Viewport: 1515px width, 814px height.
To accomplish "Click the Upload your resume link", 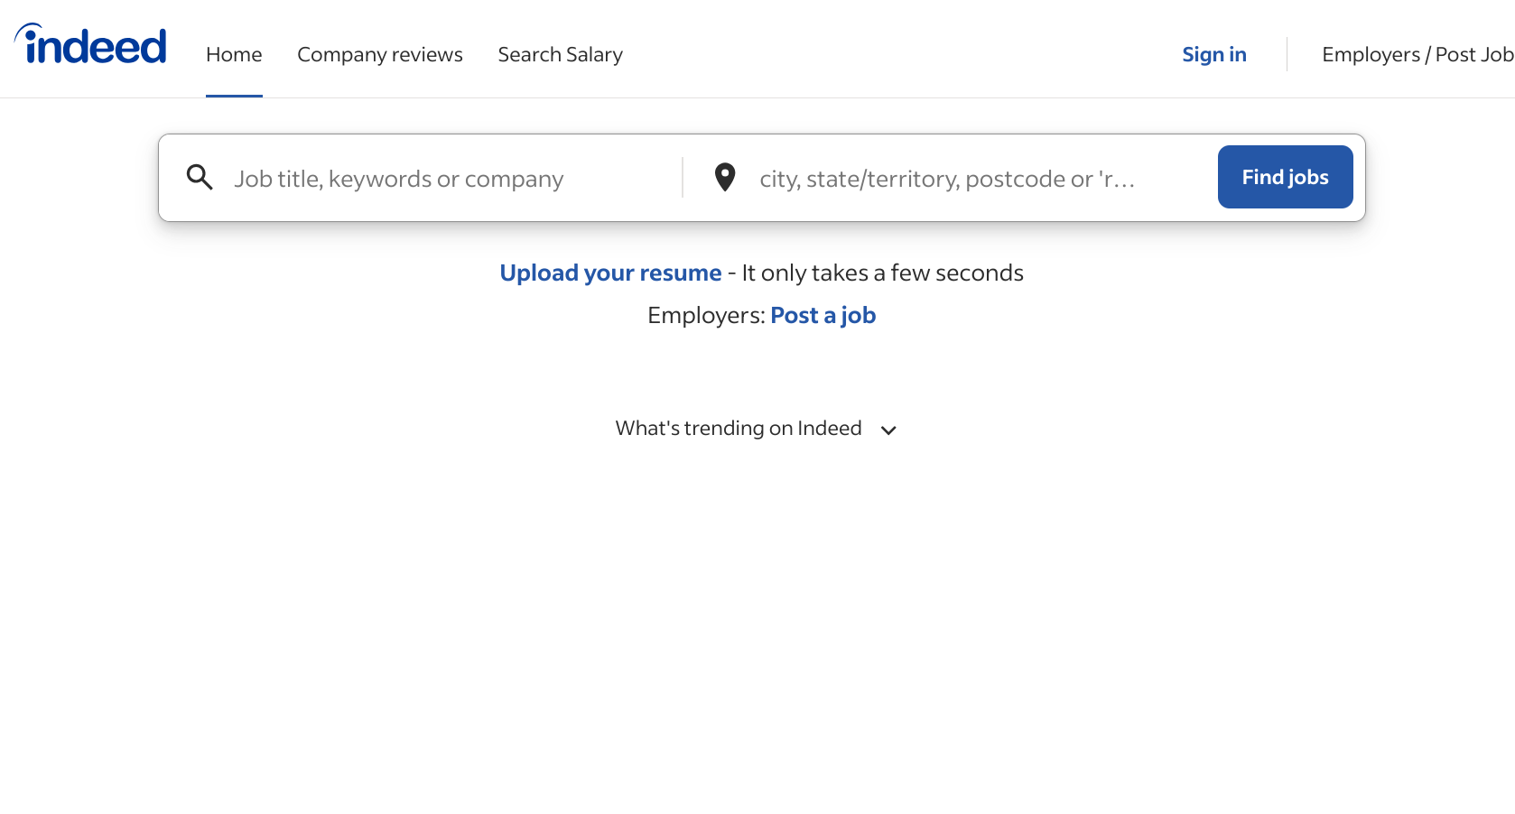I will 610,273.
